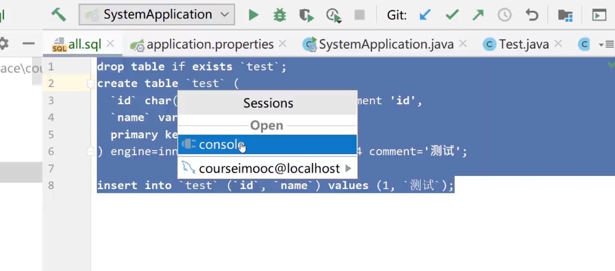Push commits with Git green arrow
Image resolution: width=615 pixels, height=271 pixels.
478,15
